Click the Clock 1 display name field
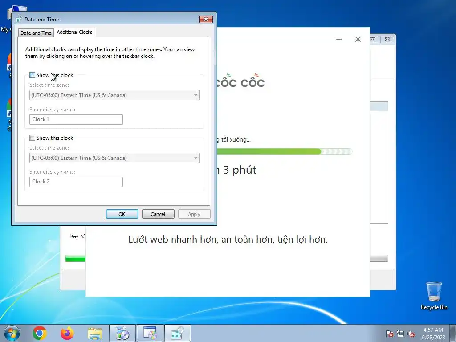 coord(76,119)
